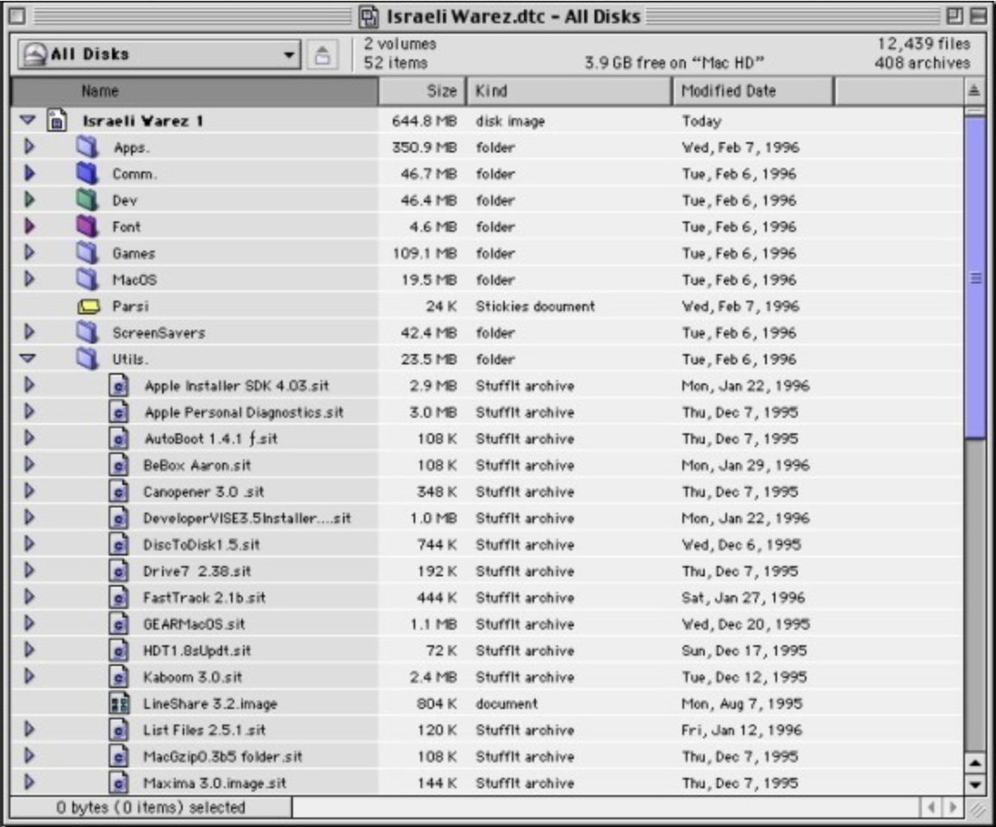Click the AutoBoot 1.4.1 archive icon
Viewport: 996px width, 827px height.
[119, 438]
